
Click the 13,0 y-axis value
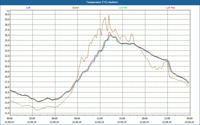7,103
